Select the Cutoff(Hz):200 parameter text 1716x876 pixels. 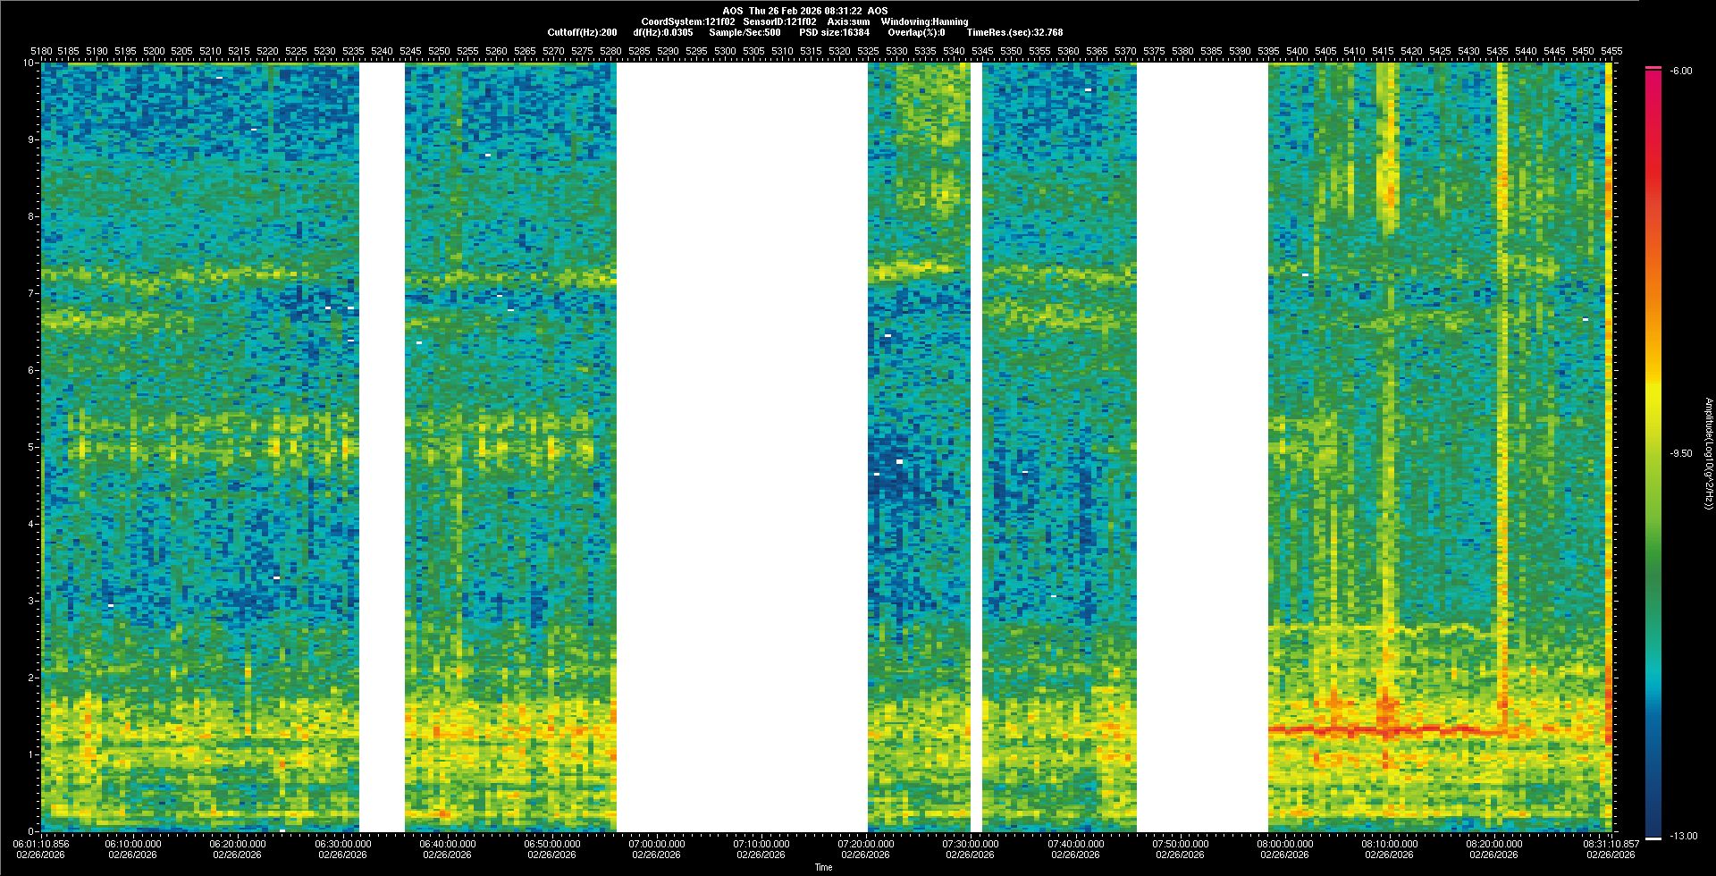(582, 32)
